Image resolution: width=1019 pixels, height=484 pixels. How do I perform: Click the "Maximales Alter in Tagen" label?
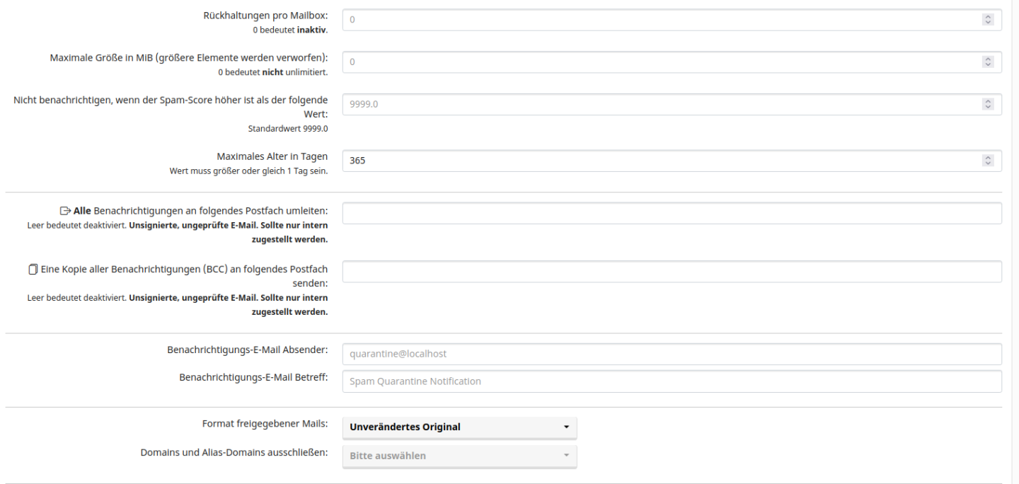[272, 156]
